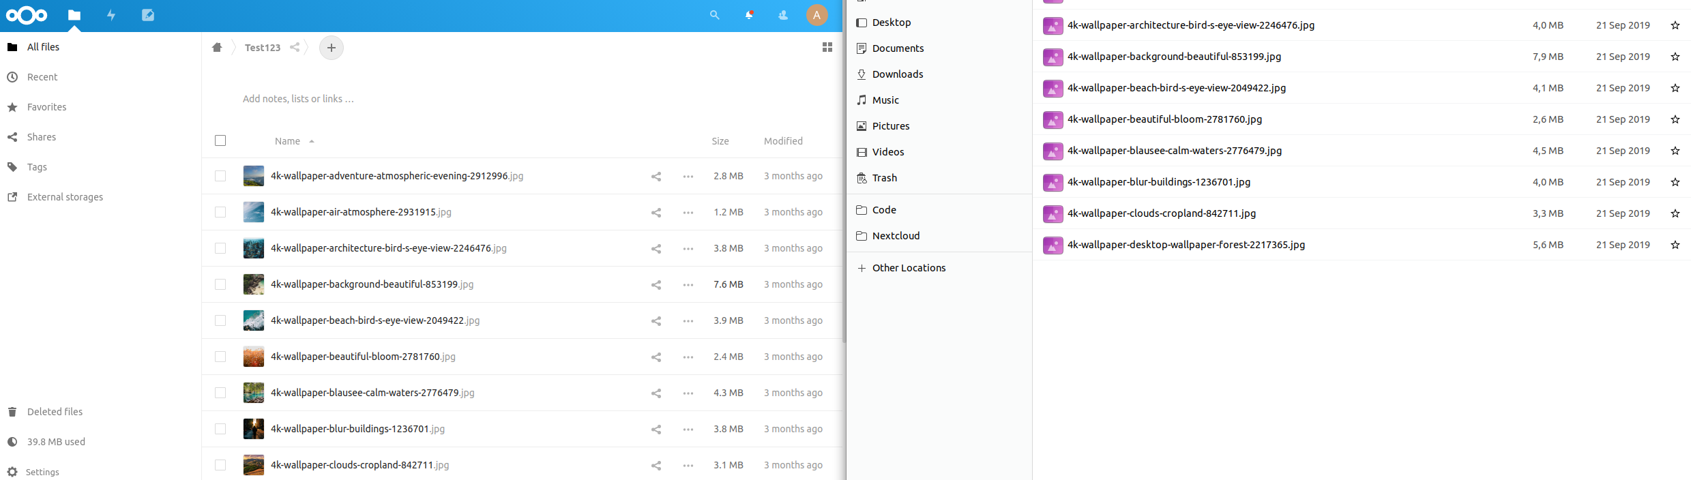The image size is (1691, 480).
Task: Share 4k-wallpaper-air-atmosphere-2931915 file
Action: click(656, 212)
